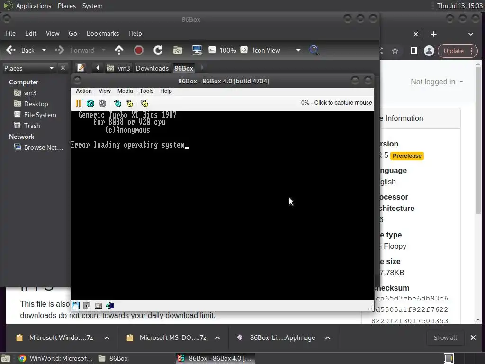
Task: Open the System menu in top panel
Action: coord(92,6)
